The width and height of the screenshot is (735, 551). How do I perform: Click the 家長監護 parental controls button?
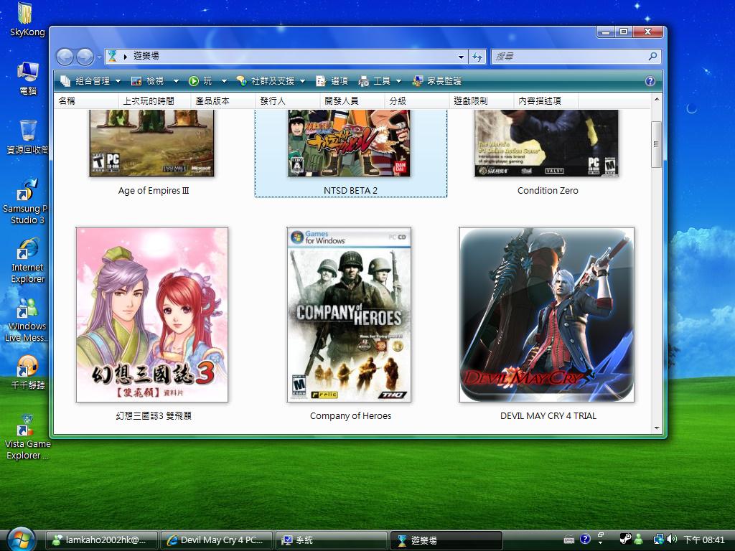[437, 81]
